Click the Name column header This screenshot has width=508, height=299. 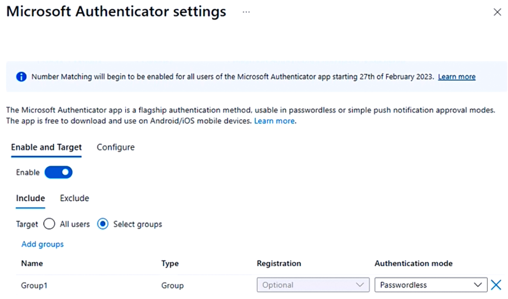(x=32, y=264)
